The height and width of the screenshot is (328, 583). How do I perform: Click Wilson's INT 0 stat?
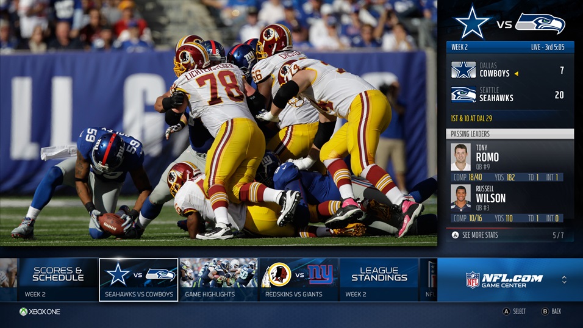click(552, 218)
